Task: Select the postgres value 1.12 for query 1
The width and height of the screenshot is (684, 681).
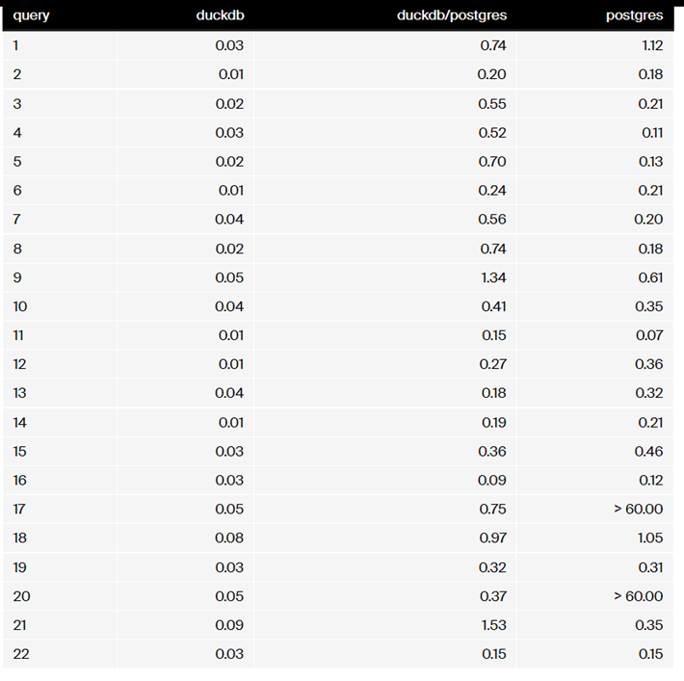Action: point(650,45)
